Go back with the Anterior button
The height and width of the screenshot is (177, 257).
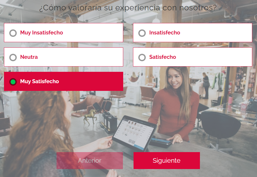(x=90, y=161)
